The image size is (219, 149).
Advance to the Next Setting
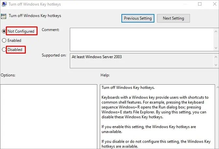tap(173, 18)
